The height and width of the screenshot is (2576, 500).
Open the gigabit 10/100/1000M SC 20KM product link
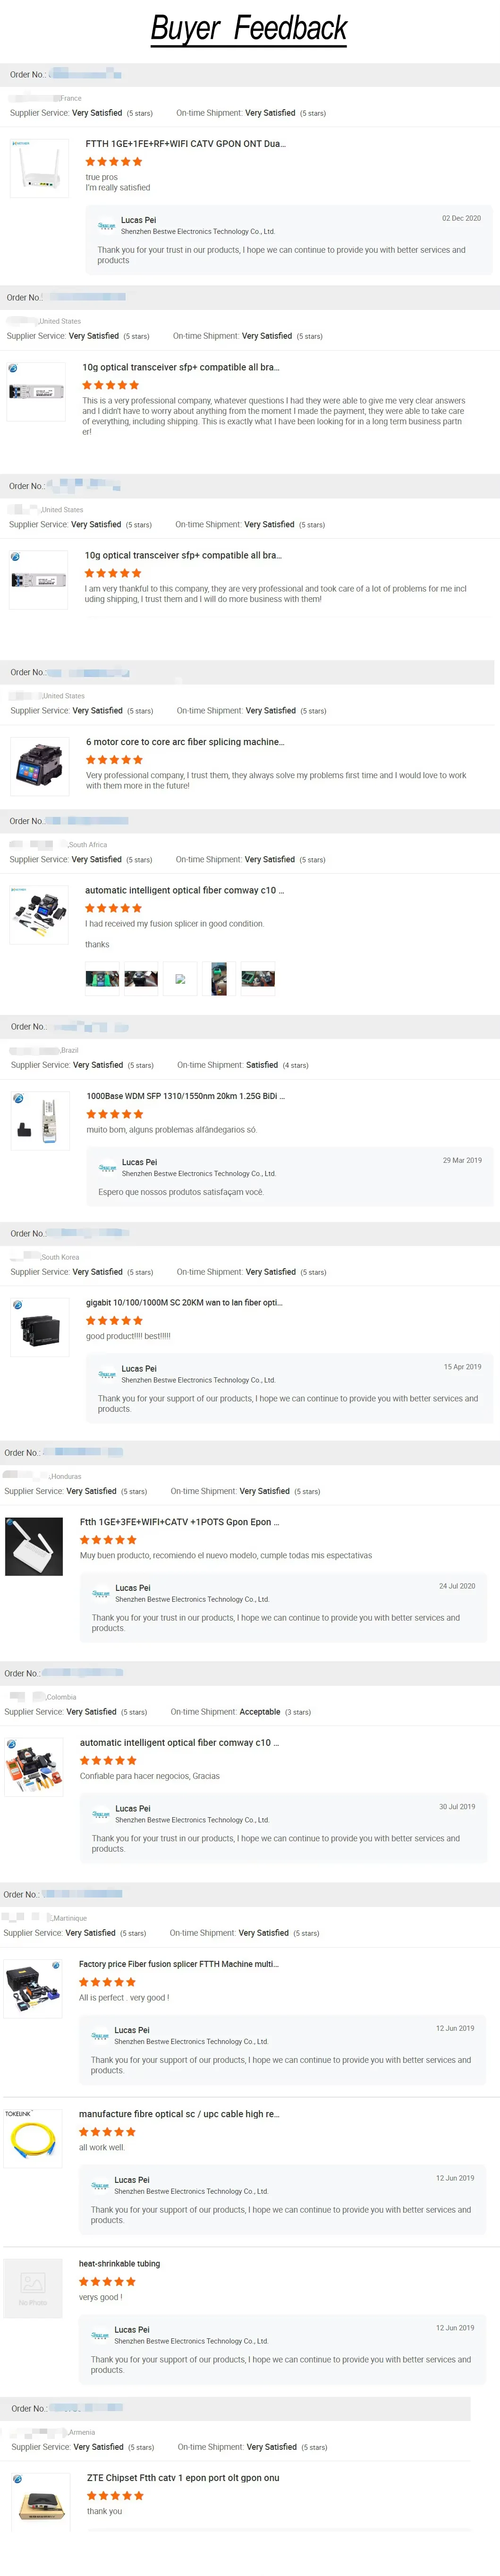coord(184,1303)
